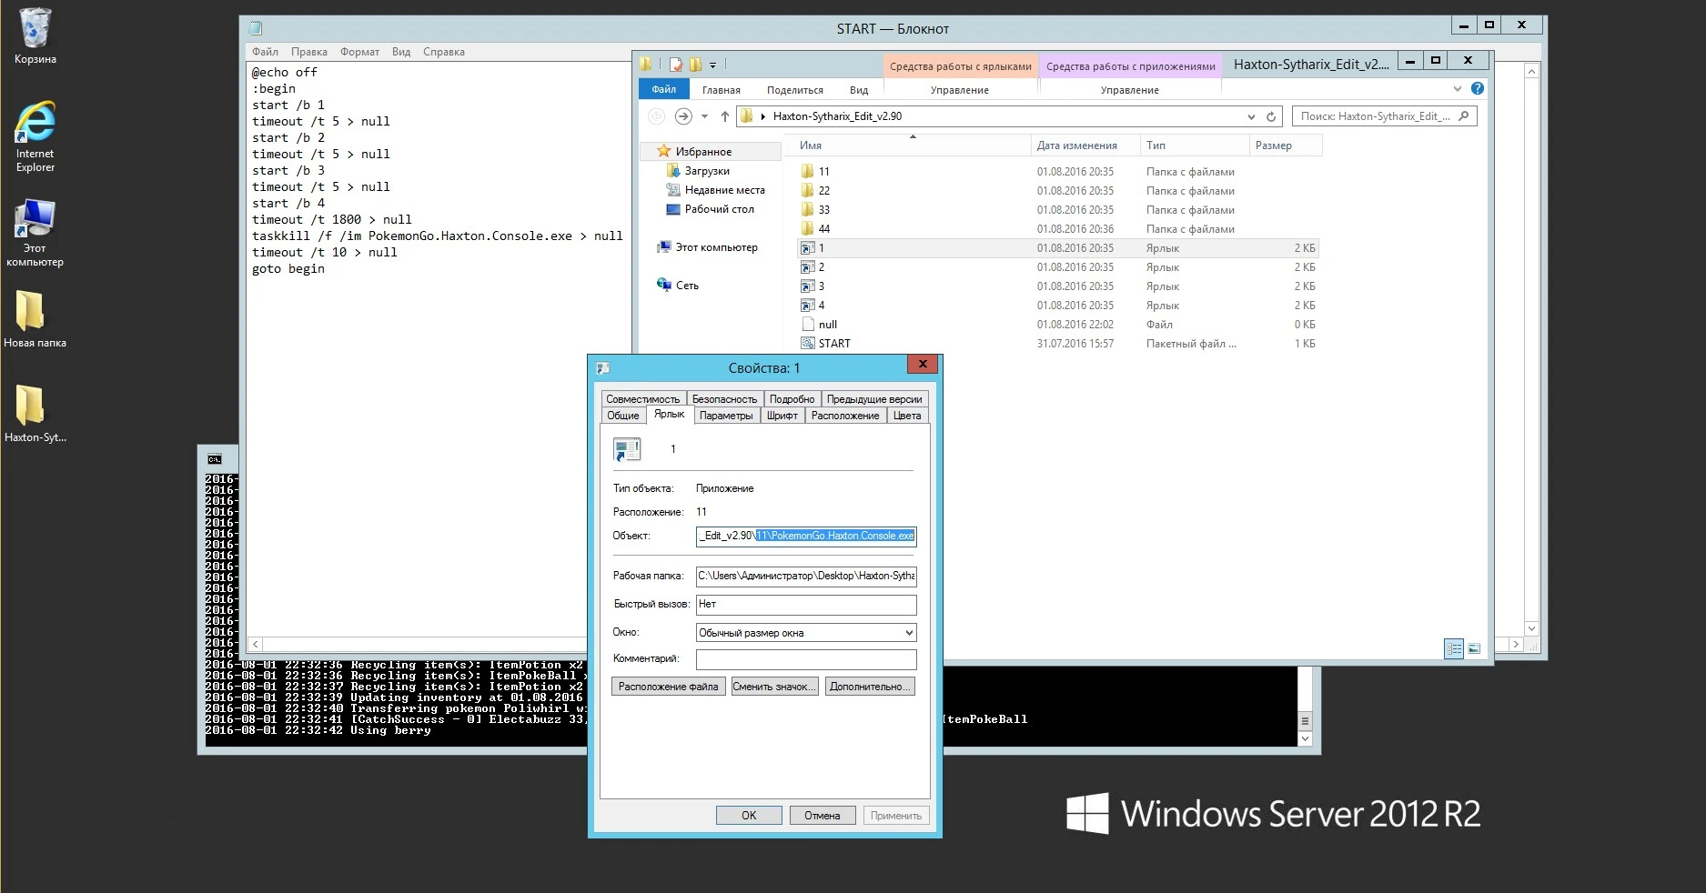This screenshot has height=893, width=1706.
Task: Click the Forward navigation arrow in Explorer
Action: coord(683,116)
